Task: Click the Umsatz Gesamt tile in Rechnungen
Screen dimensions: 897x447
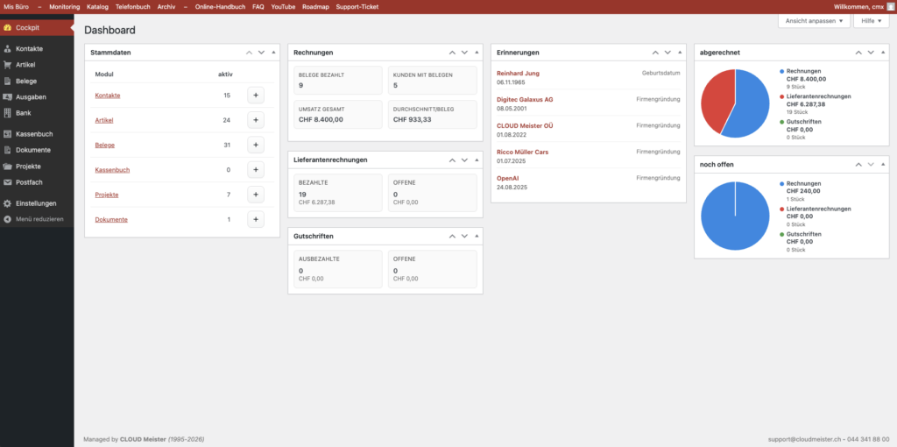Action: pyautogui.click(x=335, y=112)
